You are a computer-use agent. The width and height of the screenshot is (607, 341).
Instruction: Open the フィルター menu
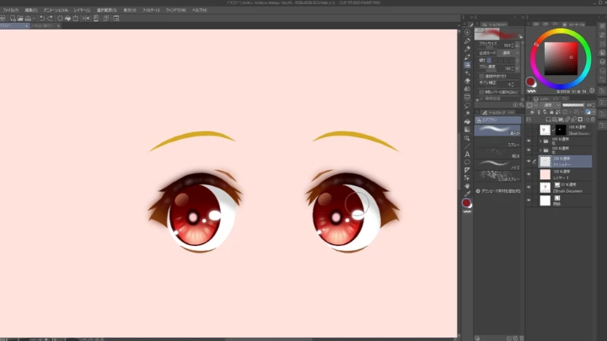(151, 10)
